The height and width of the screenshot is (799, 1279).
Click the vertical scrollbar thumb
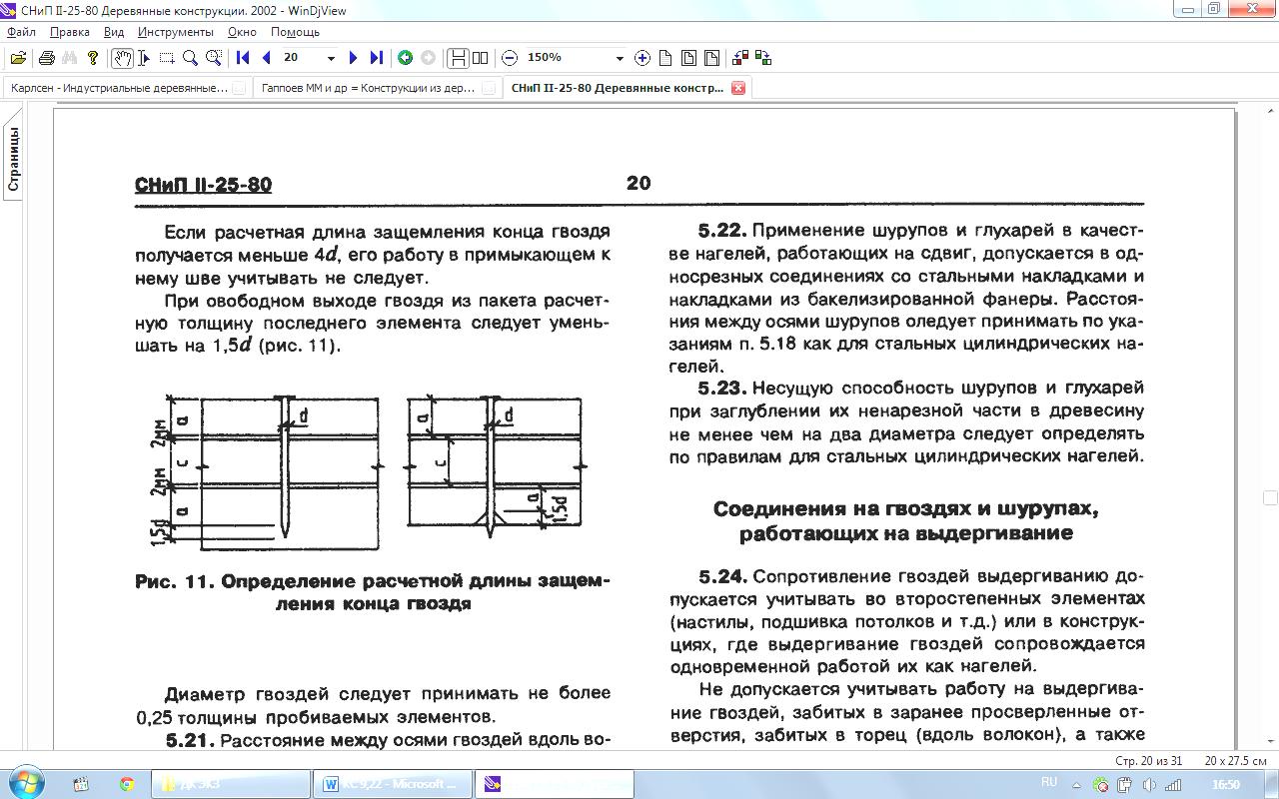pyautogui.click(x=1270, y=497)
